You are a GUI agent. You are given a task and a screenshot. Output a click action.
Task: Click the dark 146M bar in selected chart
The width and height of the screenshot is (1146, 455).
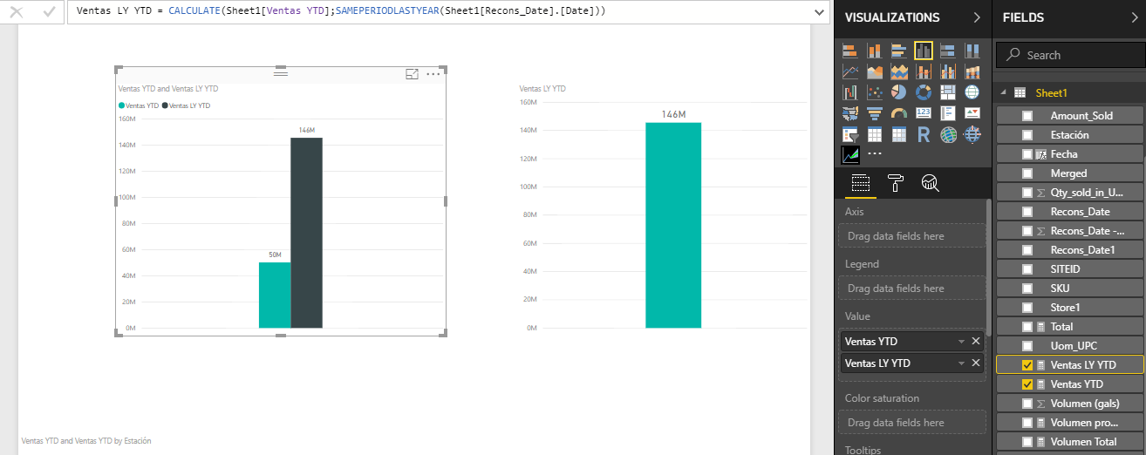306,233
